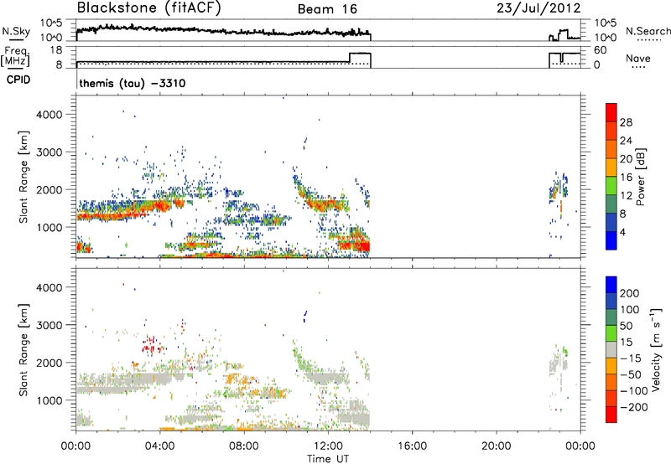Click the 'Velocity [m s-1]' colorbar label
Image resolution: width=671 pixels, height=464 pixels.
point(656,349)
